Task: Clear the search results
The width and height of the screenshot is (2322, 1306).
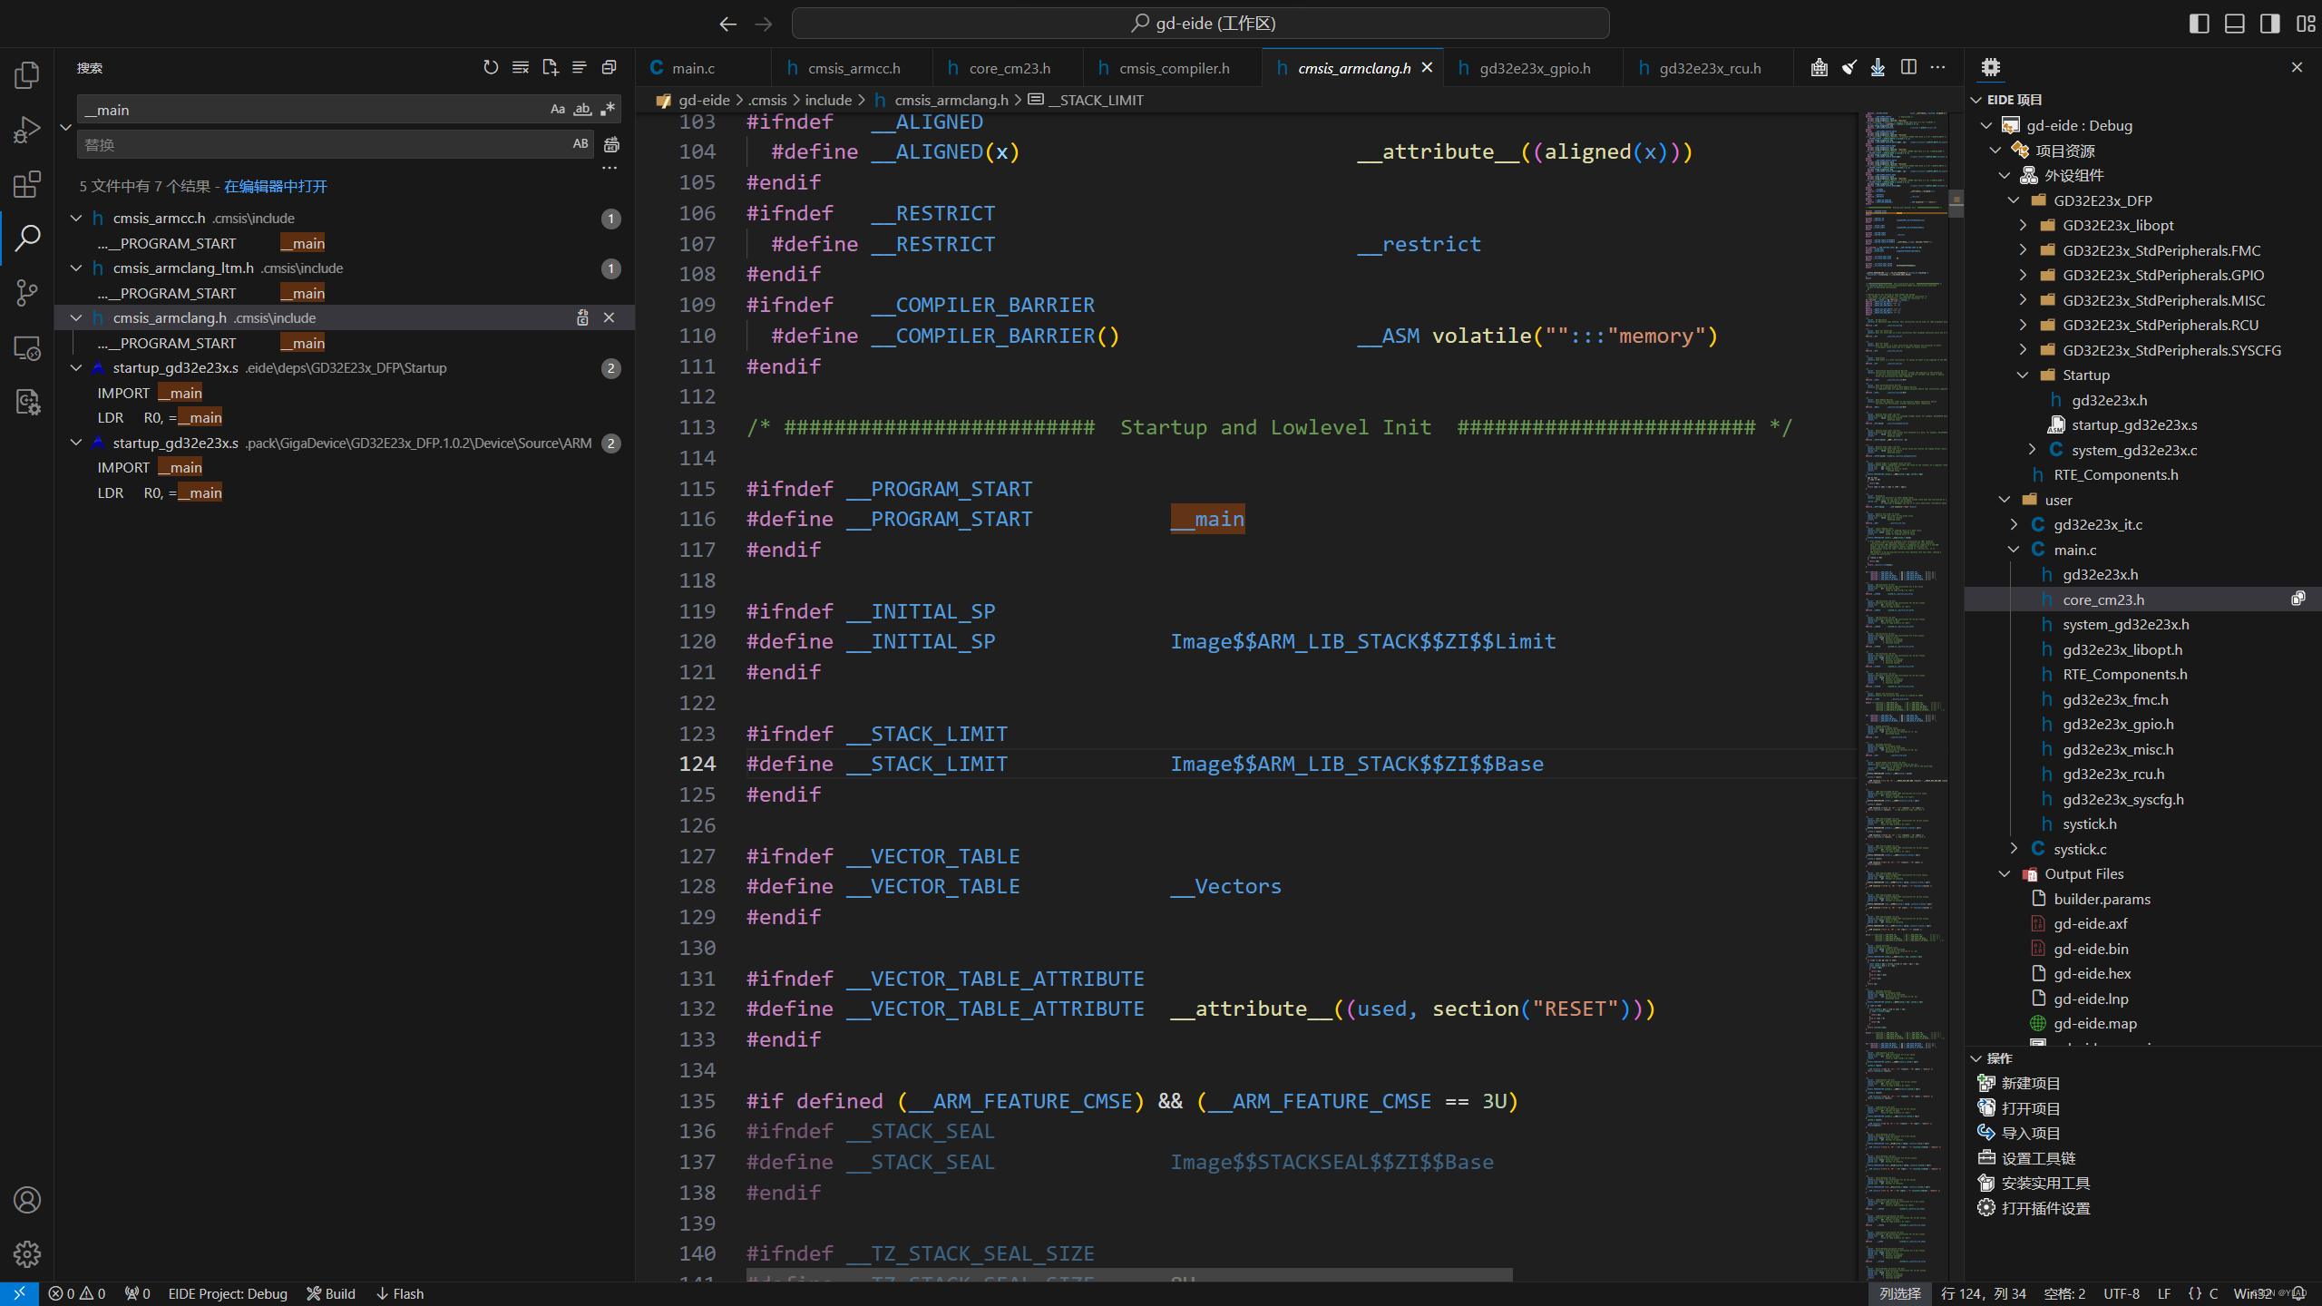Action: 521,67
